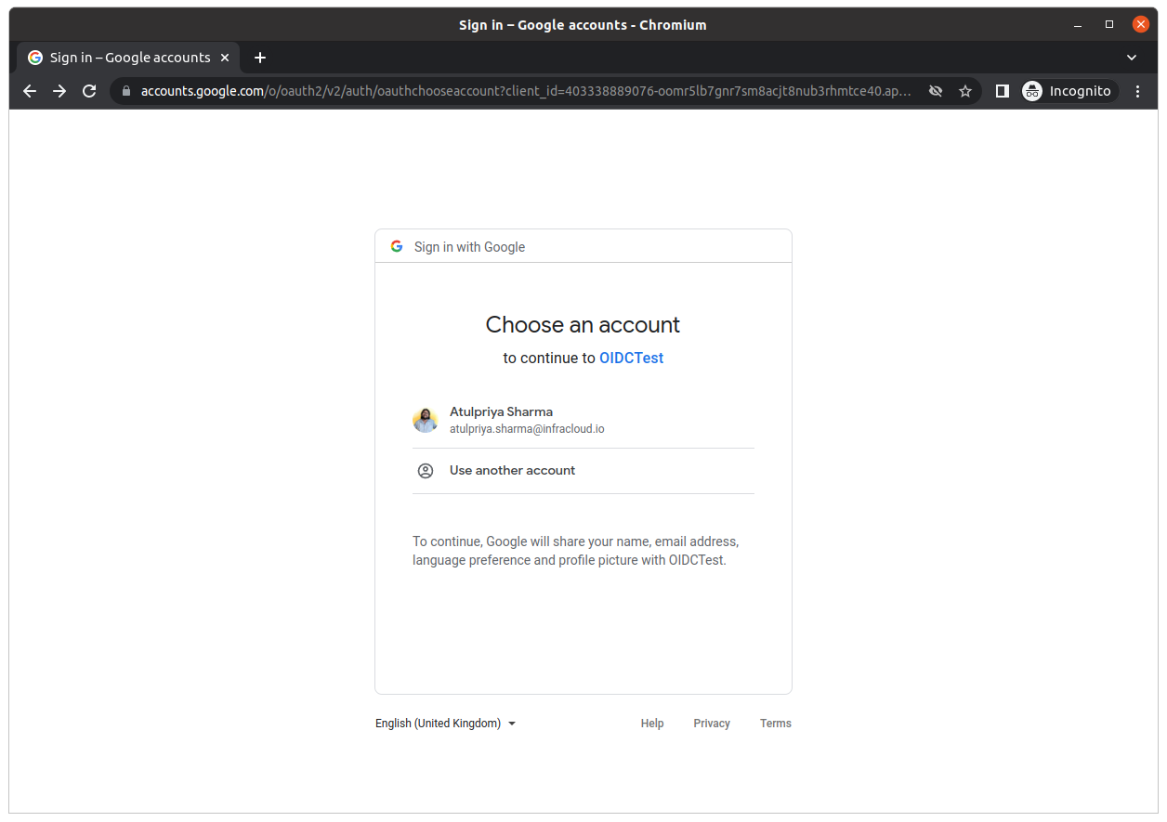
Task: Open the tab search dropdown chevron
Action: 1132,58
